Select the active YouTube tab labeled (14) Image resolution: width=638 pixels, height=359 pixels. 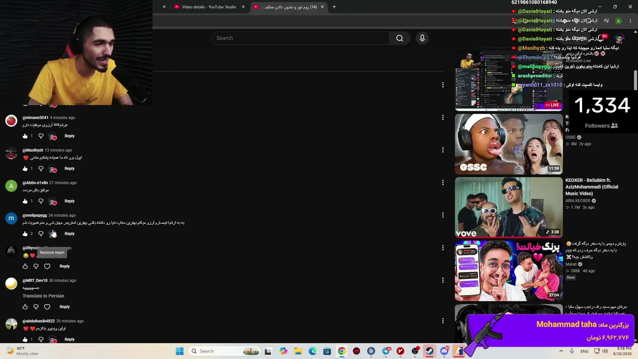point(288,7)
